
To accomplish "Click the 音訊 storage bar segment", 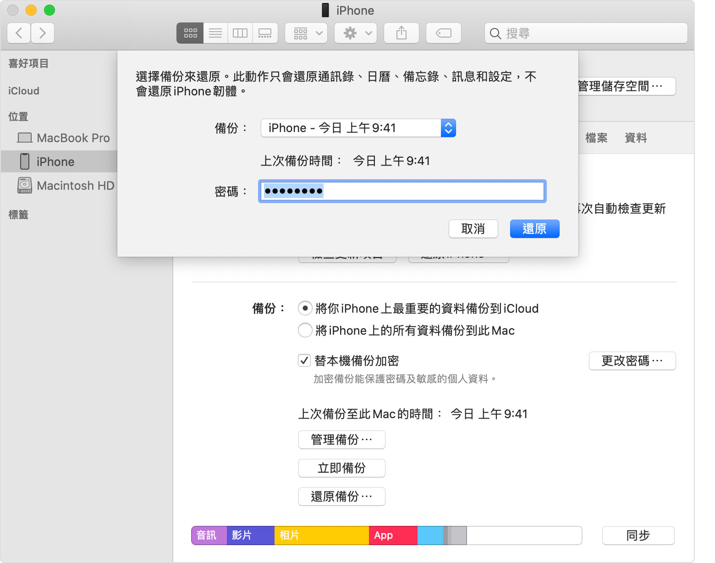I will pos(209,535).
